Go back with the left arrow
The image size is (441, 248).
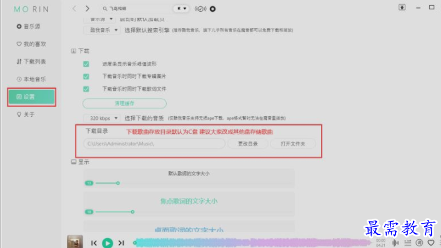(x=74, y=9)
